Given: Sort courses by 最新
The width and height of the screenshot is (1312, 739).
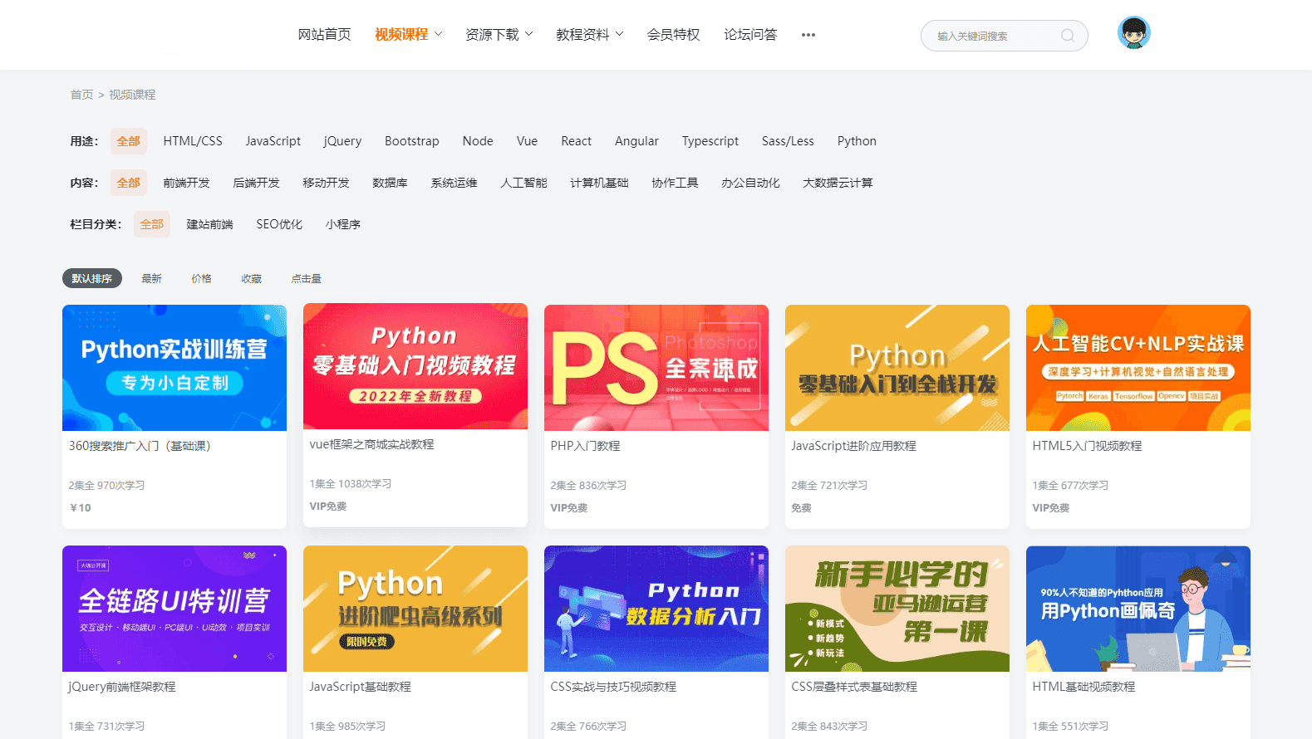Looking at the screenshot, I should click(151, 279).
